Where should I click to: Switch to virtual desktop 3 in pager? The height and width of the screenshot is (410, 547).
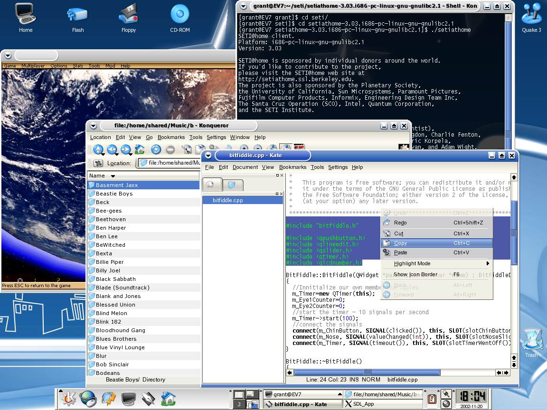(x=239, y=404)
